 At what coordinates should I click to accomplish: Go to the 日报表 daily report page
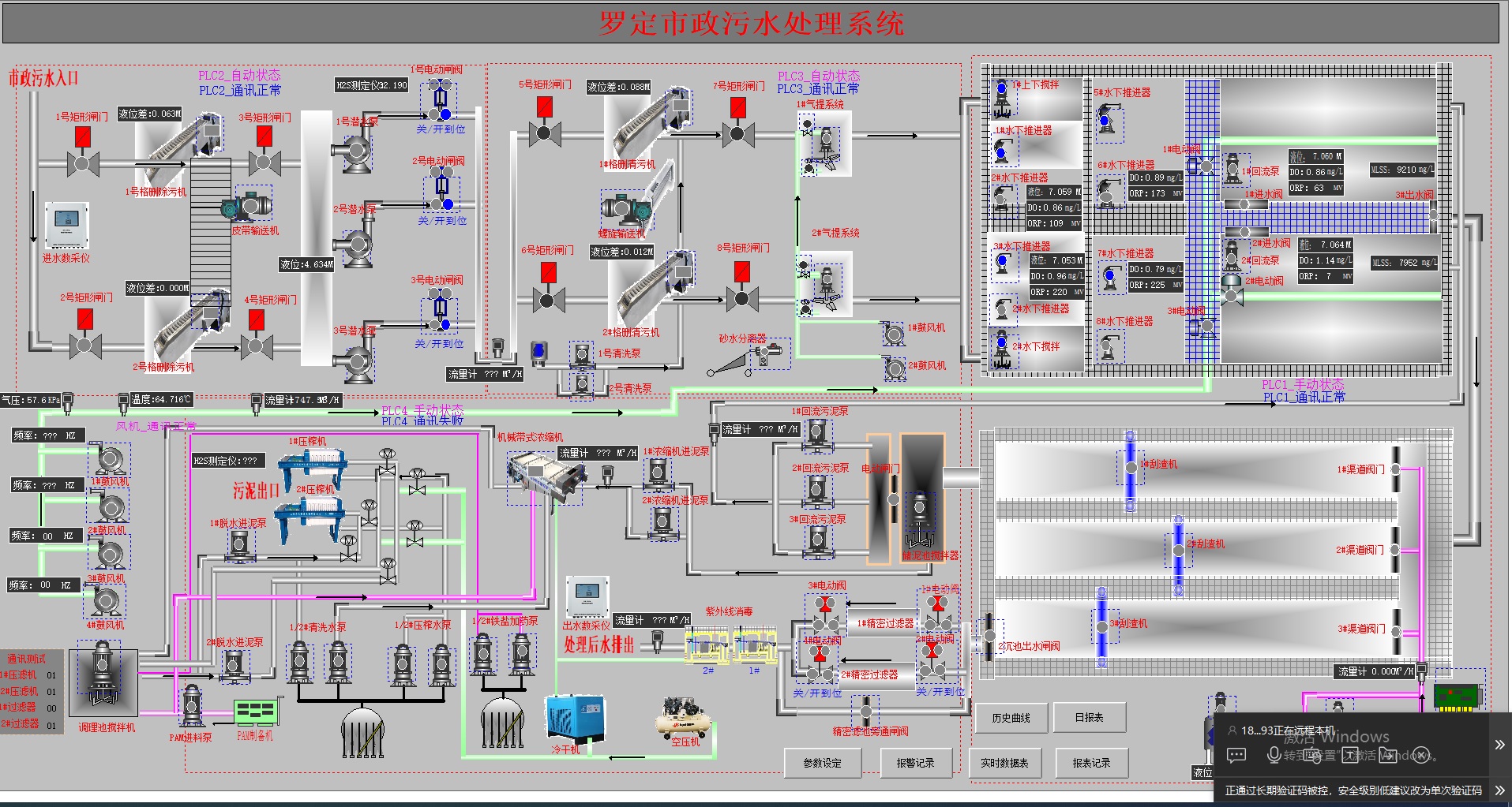coord(1089,718)
